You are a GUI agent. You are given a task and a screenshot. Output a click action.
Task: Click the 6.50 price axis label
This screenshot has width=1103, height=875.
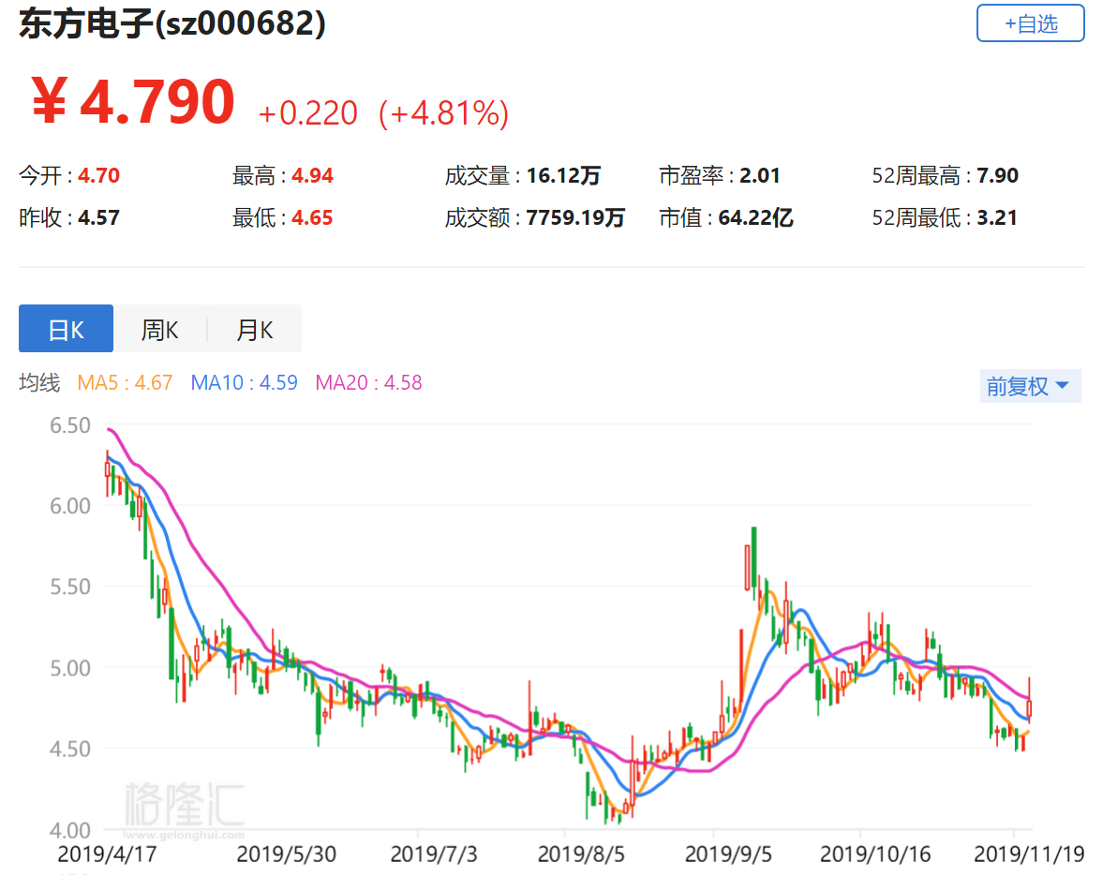[69, 425]
